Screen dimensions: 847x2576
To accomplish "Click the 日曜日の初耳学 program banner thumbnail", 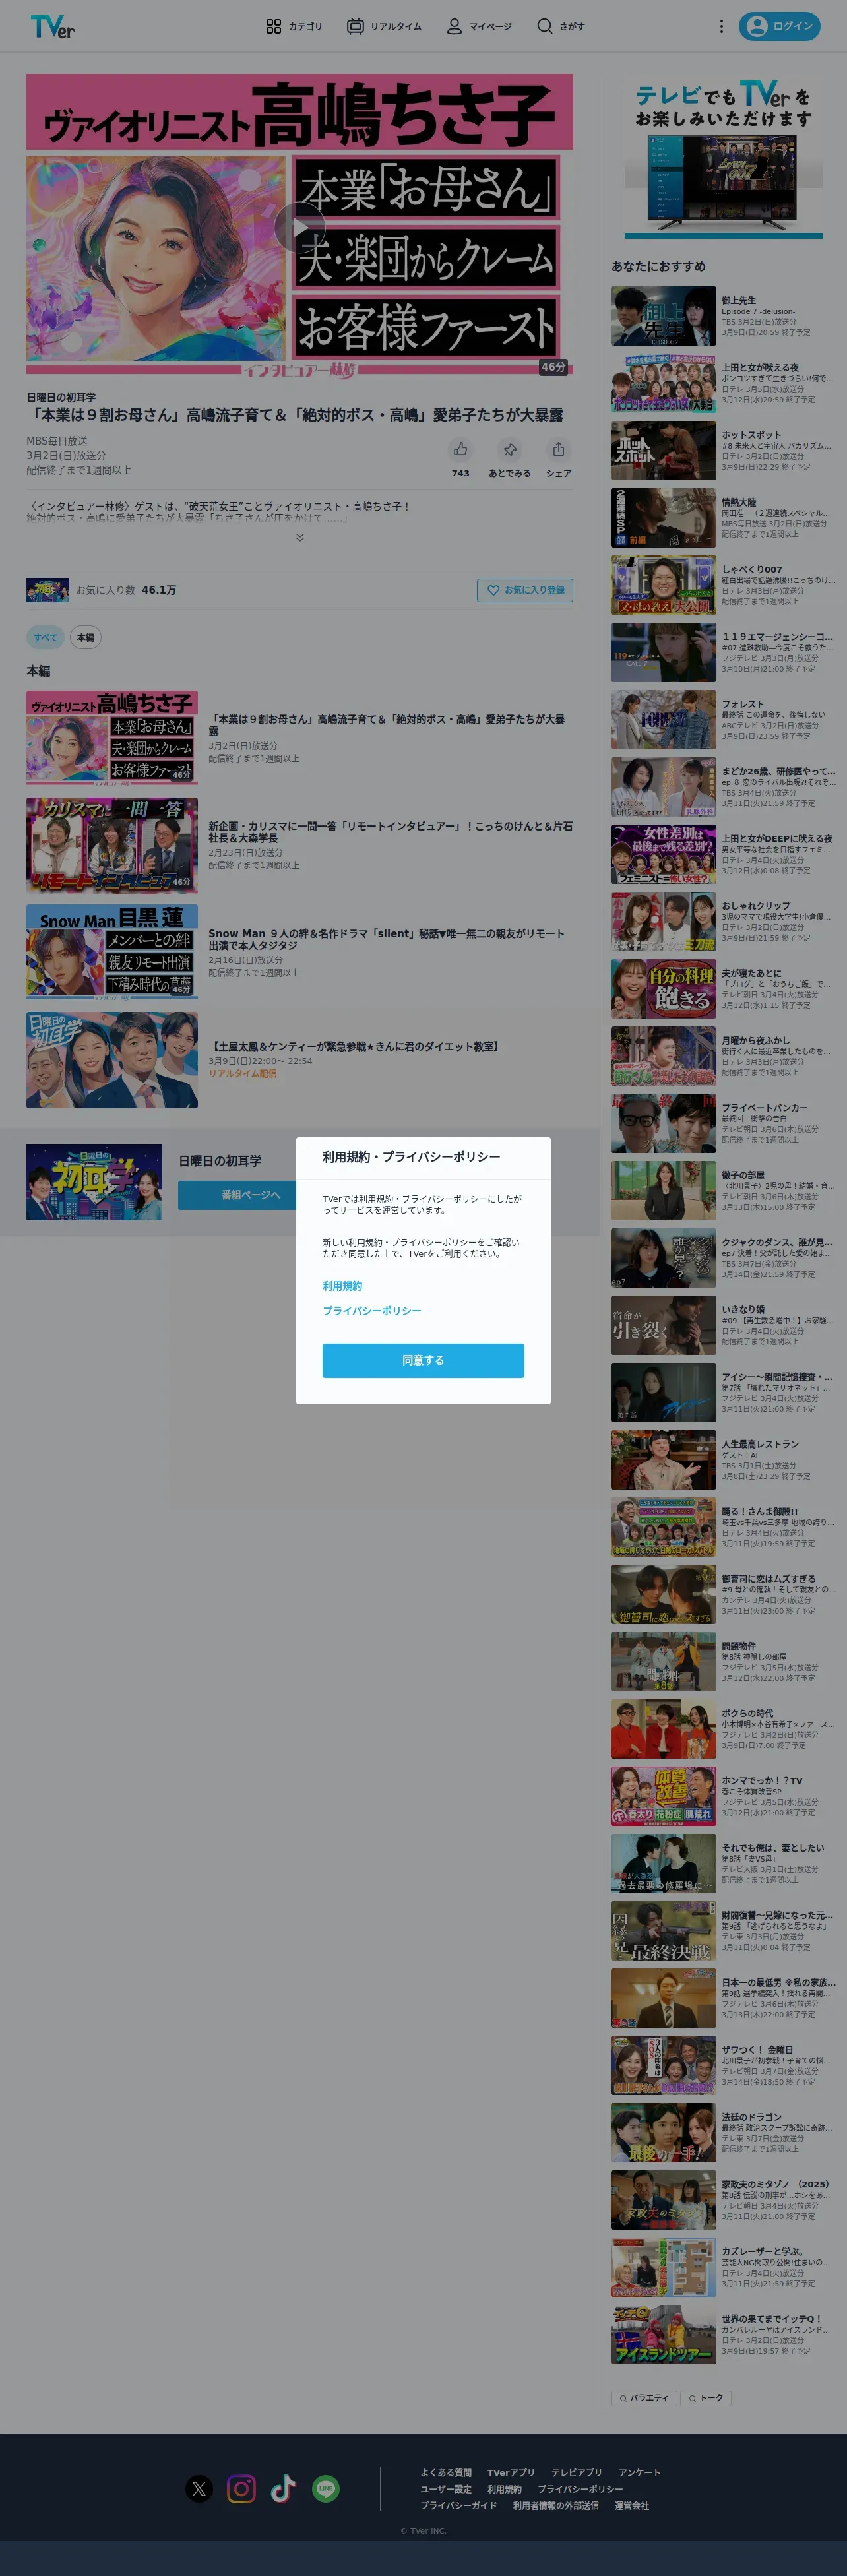I will click(x=94, y=1182).
